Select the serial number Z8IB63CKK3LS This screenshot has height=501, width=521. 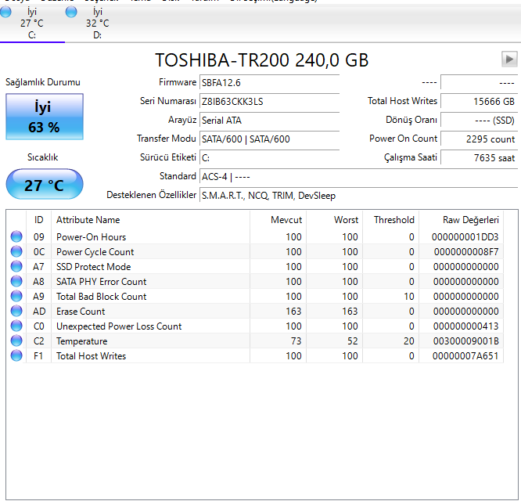[269, 102]
